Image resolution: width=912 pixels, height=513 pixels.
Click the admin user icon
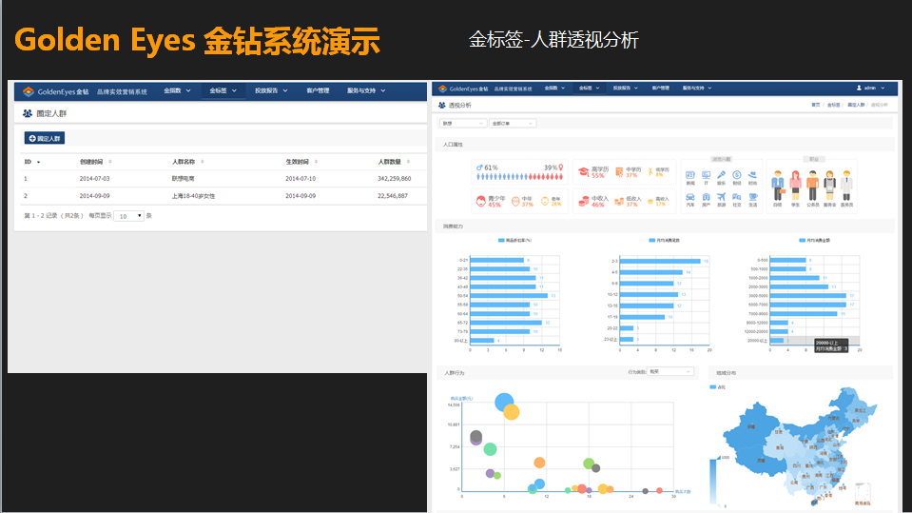[859, 88]
